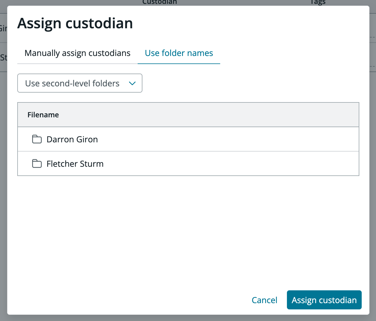Select the Darron Giron folder name
The width and height of the screenshot is (376, 321).
[x=72, y=139]
